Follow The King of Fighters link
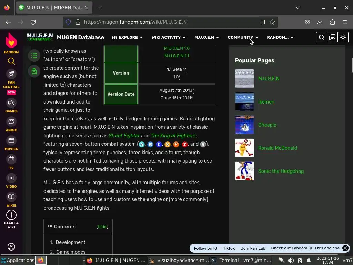 click(173, 135)
